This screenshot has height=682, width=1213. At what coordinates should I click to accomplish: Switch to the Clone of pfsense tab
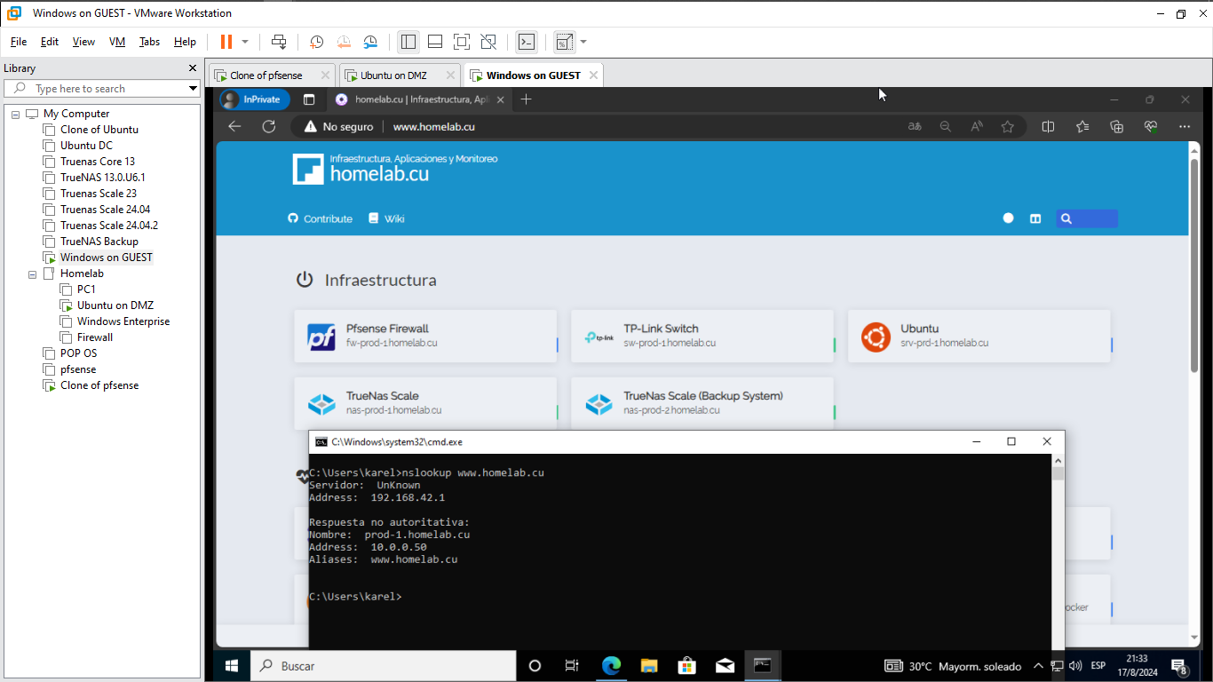click(x=266, y=75)
